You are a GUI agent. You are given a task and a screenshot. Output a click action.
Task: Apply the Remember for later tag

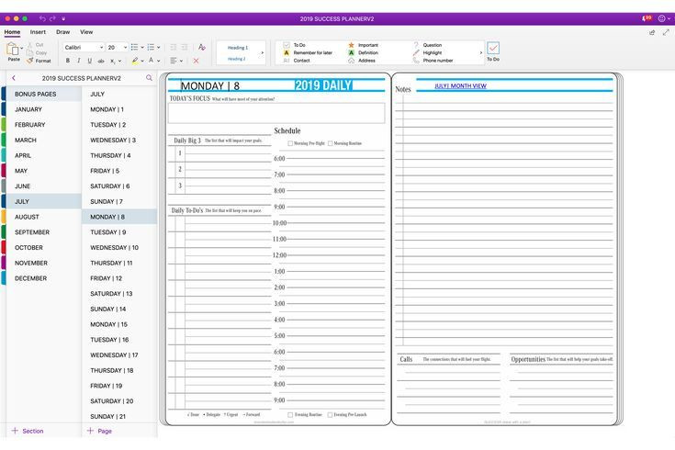click(x=308, y=52)
